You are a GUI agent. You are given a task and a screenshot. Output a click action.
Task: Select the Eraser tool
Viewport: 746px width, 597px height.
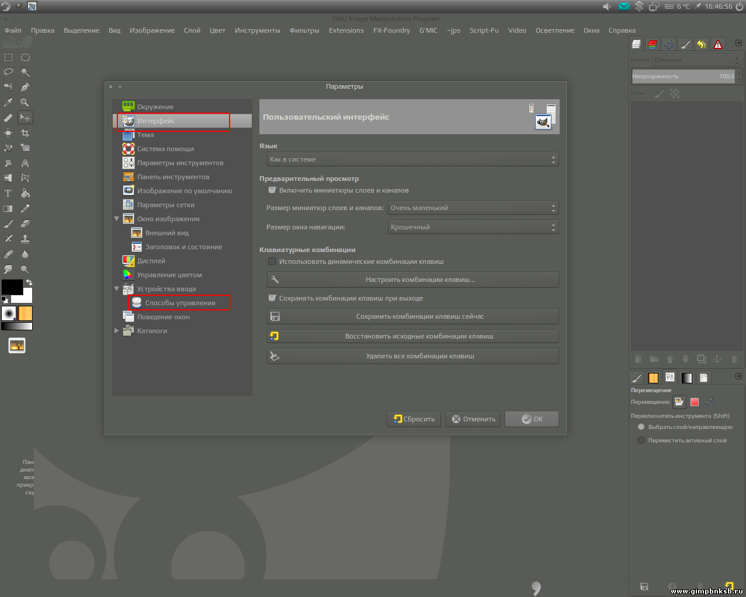point(25,224)
